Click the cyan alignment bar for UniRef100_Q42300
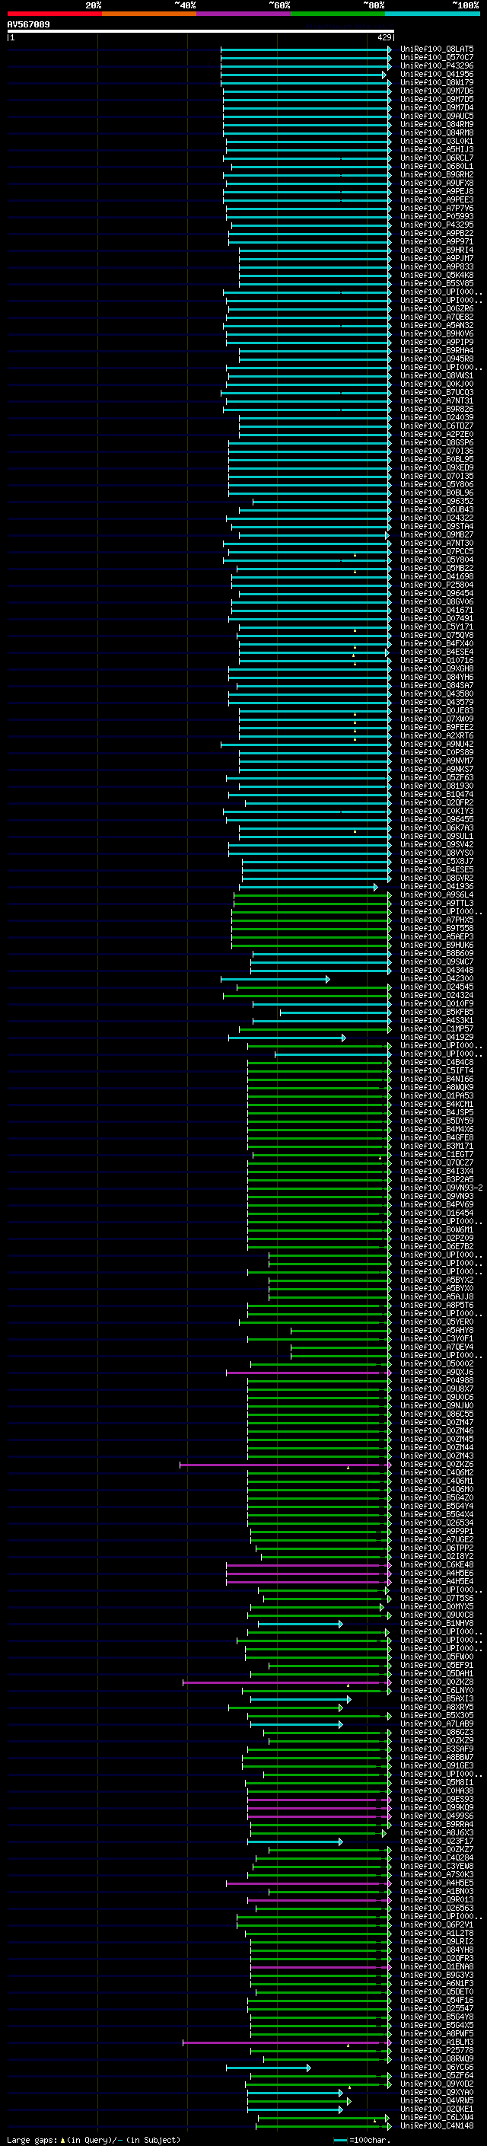 (275, 979)
